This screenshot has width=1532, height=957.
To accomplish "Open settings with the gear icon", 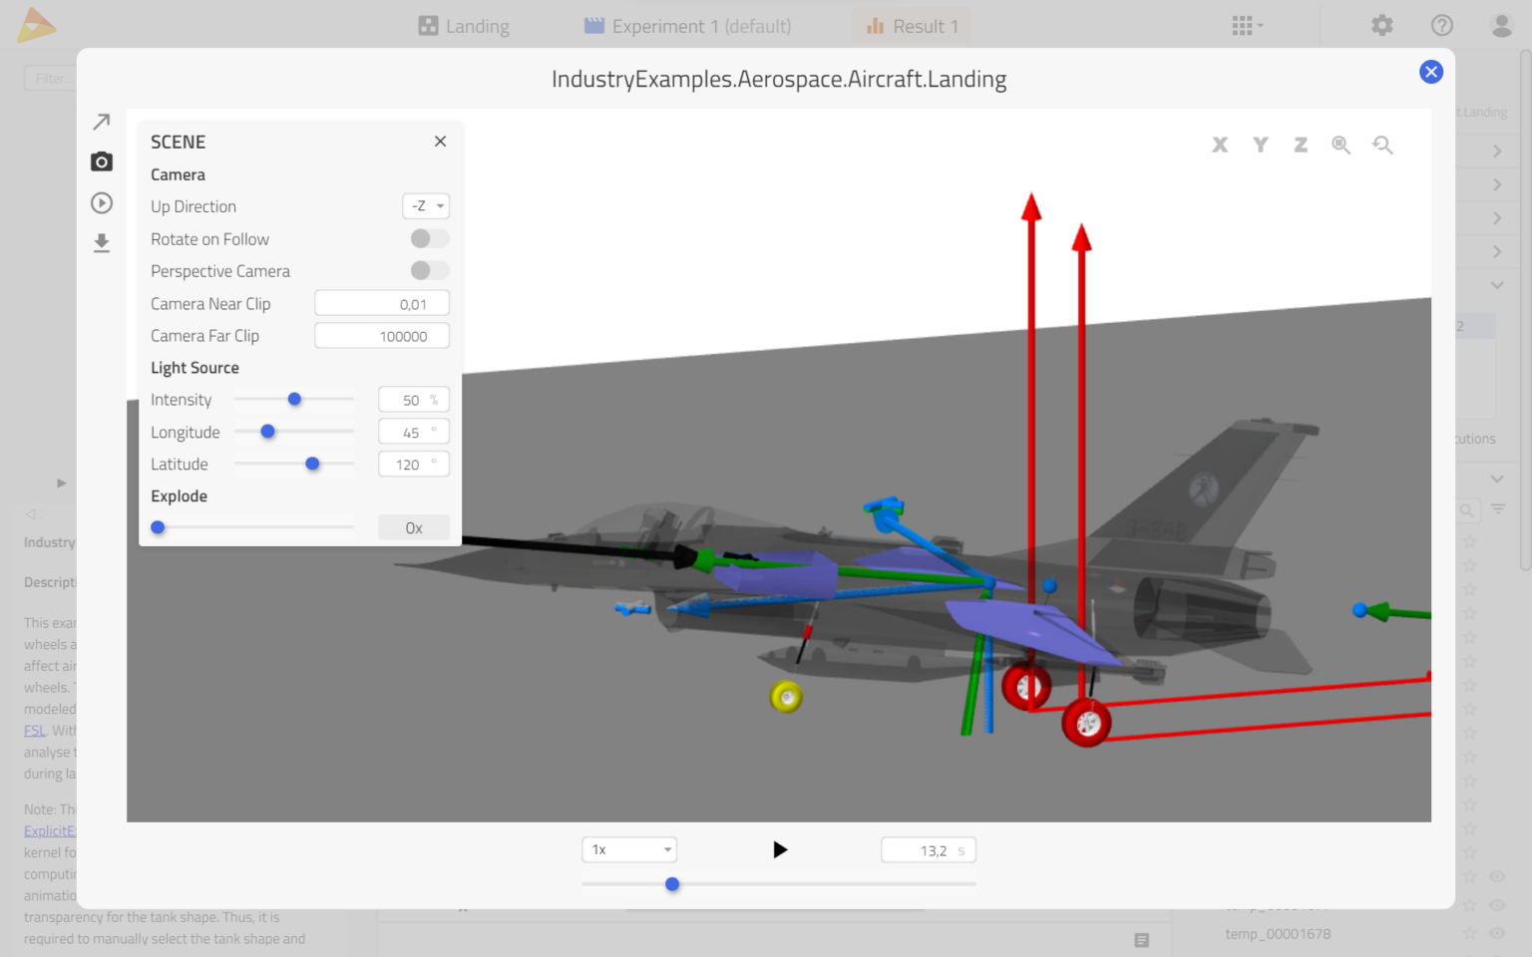I will 1381,25.
